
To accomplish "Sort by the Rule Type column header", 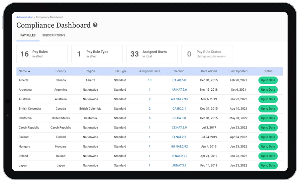I will (120, 71).
